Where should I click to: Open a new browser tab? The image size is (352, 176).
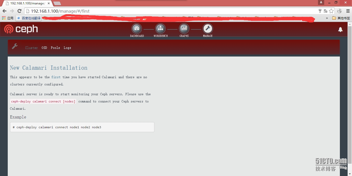[57, 3]
